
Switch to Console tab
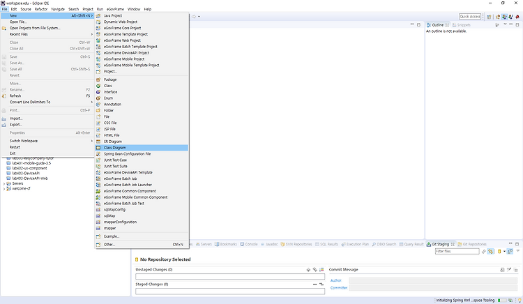coord(249,244)
